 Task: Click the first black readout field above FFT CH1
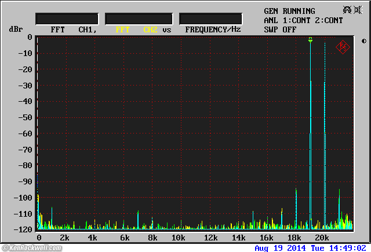67,18
